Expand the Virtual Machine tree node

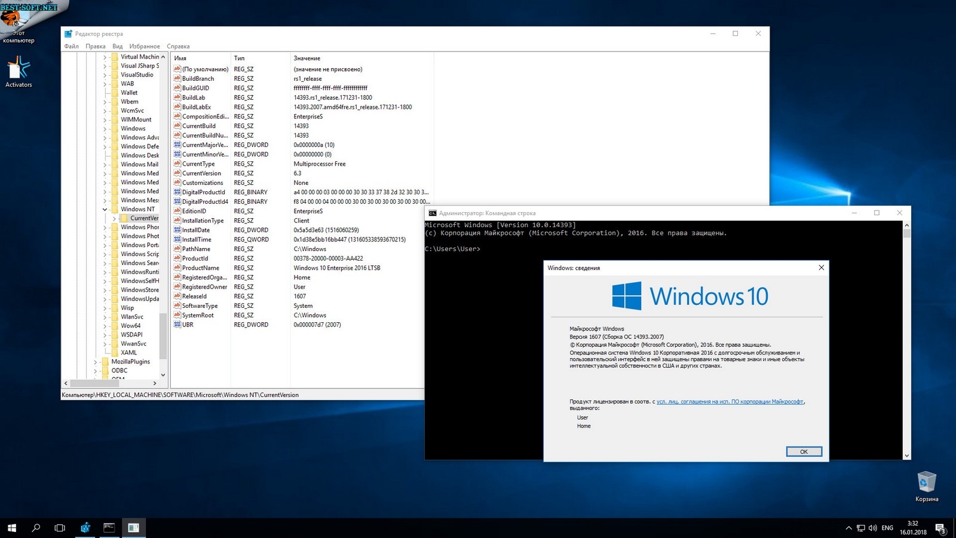105,57
